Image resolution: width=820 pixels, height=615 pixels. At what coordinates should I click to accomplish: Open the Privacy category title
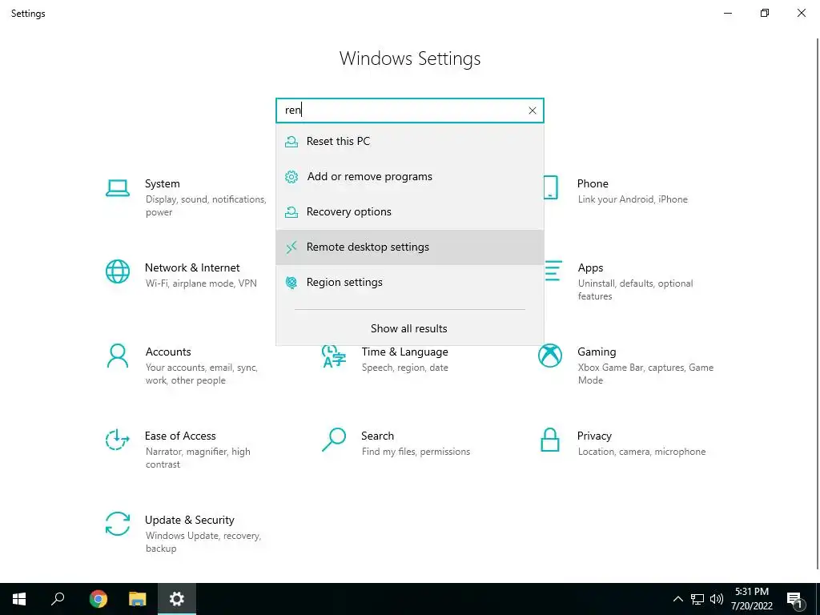(x=594, y=436)
